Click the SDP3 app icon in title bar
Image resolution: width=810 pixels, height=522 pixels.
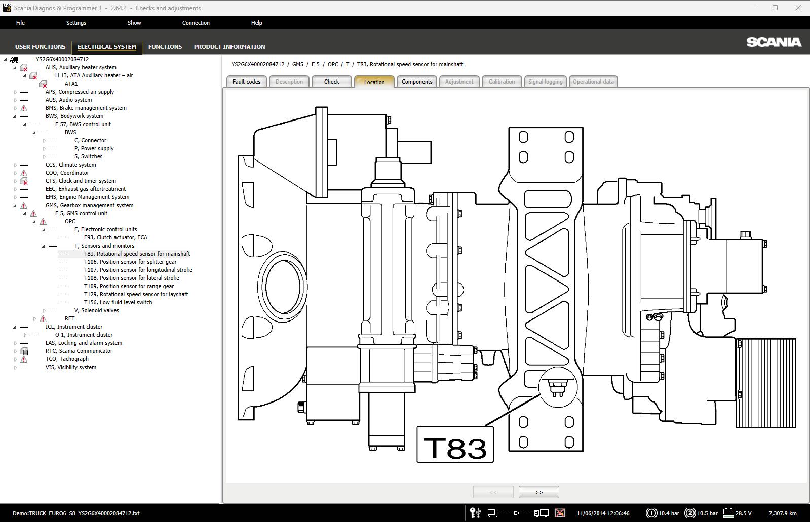click(7, 8)
